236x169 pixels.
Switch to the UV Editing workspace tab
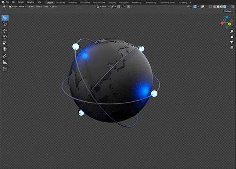coord(85,3)
